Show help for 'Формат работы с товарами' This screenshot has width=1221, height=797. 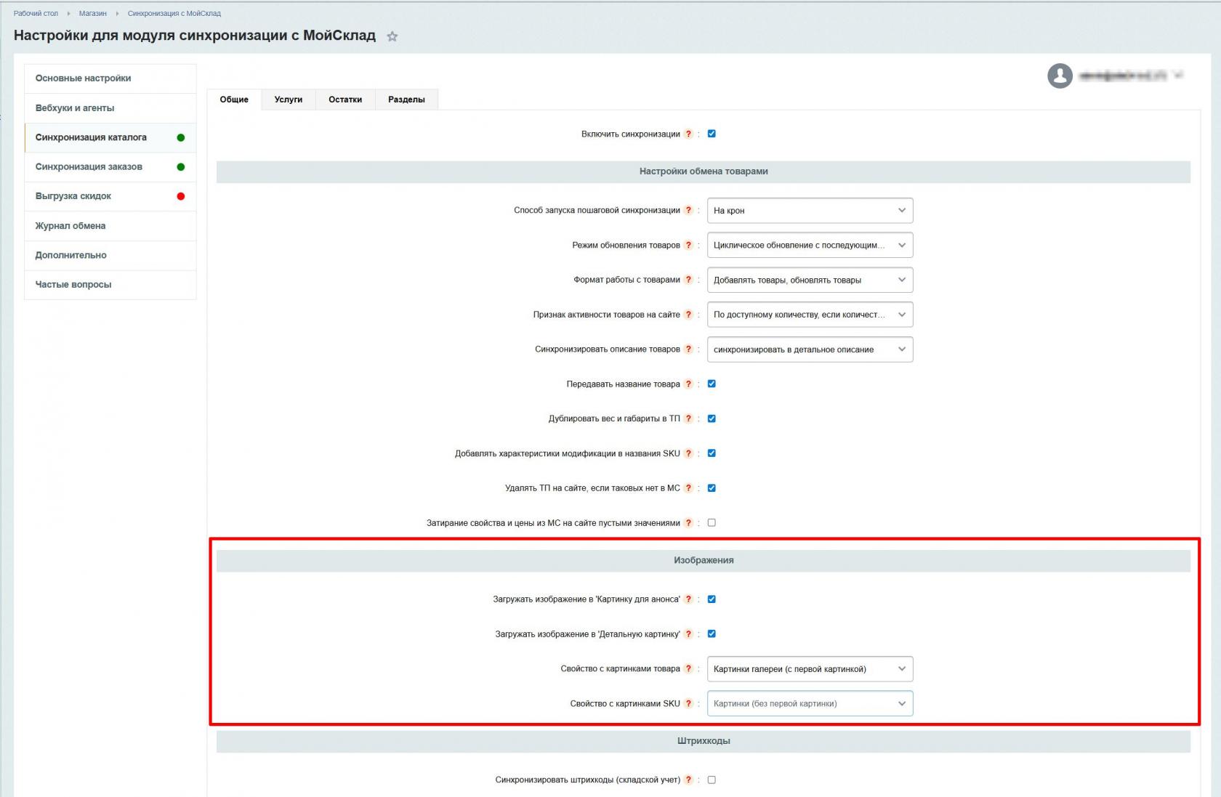689,280
